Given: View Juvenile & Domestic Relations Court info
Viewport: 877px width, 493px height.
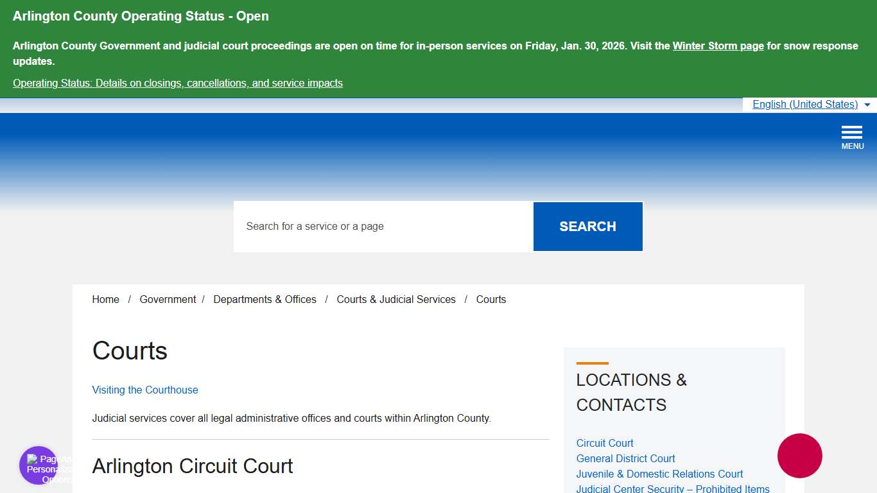Looking at the screenshot, I should (x=659, y=474).
